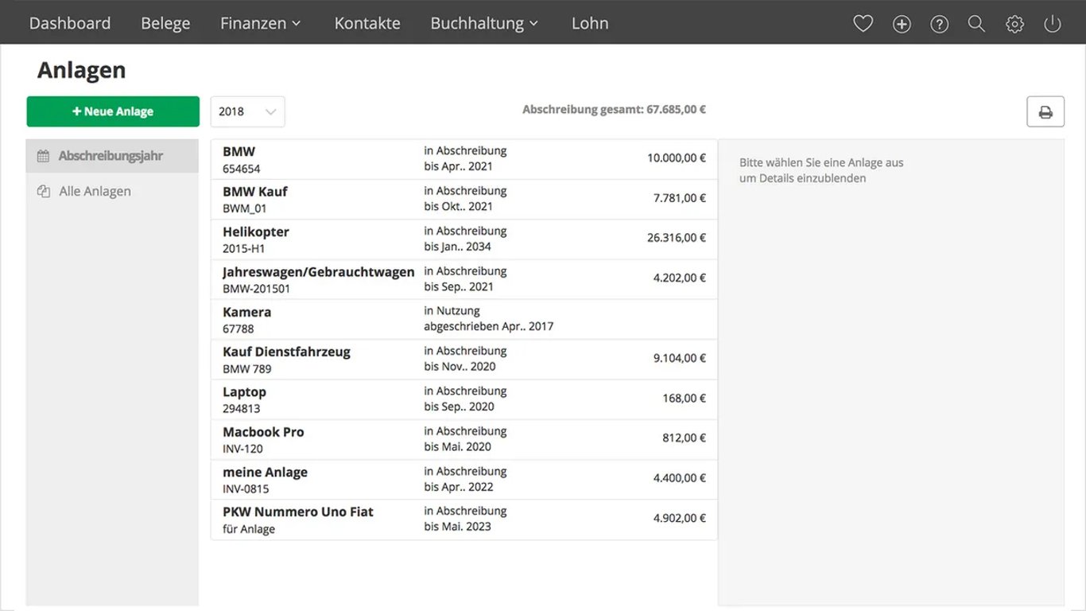Select the Helikopter asset row
Viewport: 1086px width, 611px height.
(464, 239)
